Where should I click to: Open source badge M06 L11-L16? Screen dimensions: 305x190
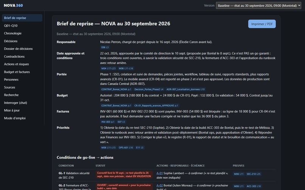(x=126, y=68)
